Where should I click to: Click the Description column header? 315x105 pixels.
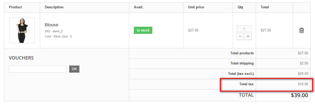coord(54,7)
